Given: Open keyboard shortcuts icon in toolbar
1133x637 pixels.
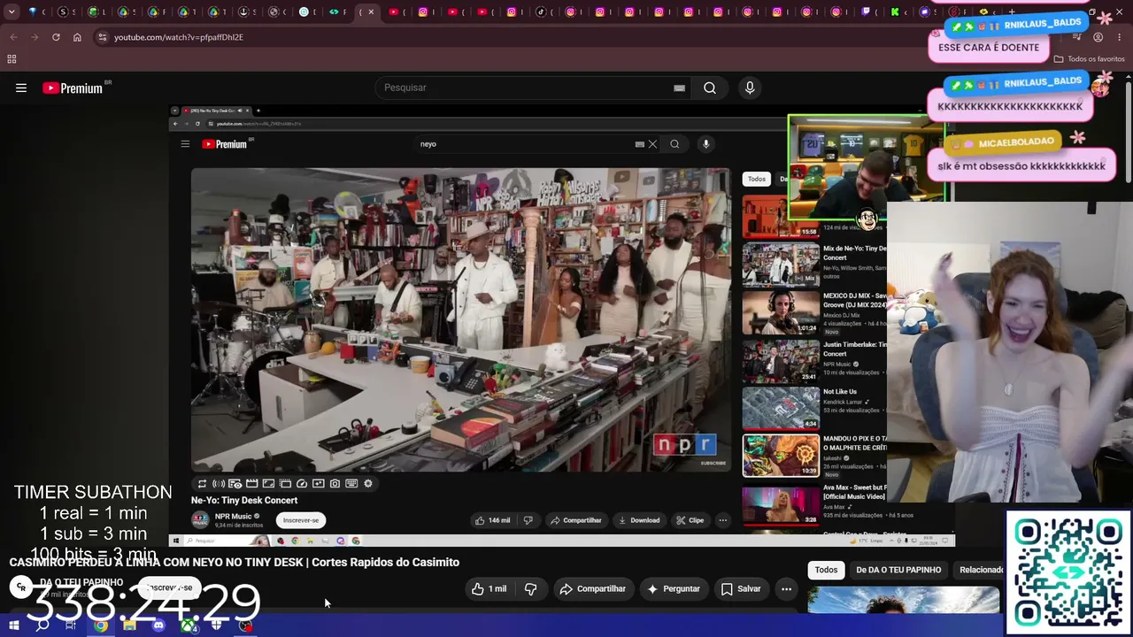Looking at the screenshot, I should click(351, 484).
